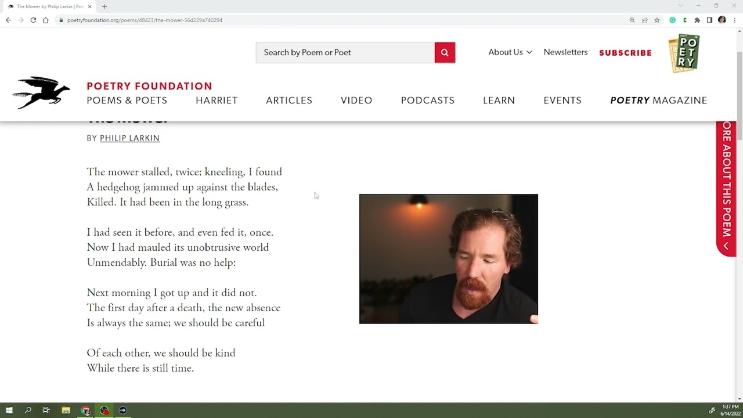The width and height of the screenshot is (743, 418).
Task: Open a new browser tab
Action: [104, 6]
